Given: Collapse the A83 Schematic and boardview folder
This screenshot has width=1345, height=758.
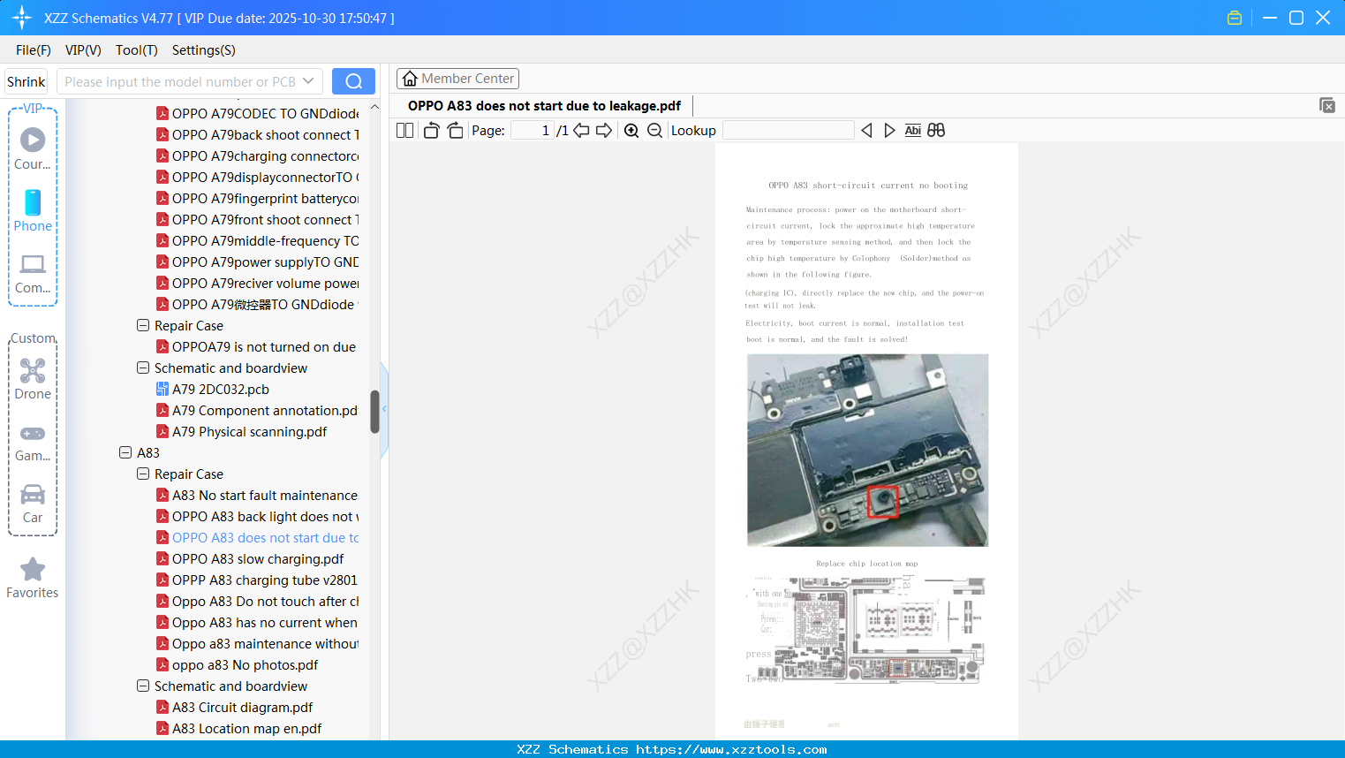Looking at the screenshot, I should tap(143, 686).
